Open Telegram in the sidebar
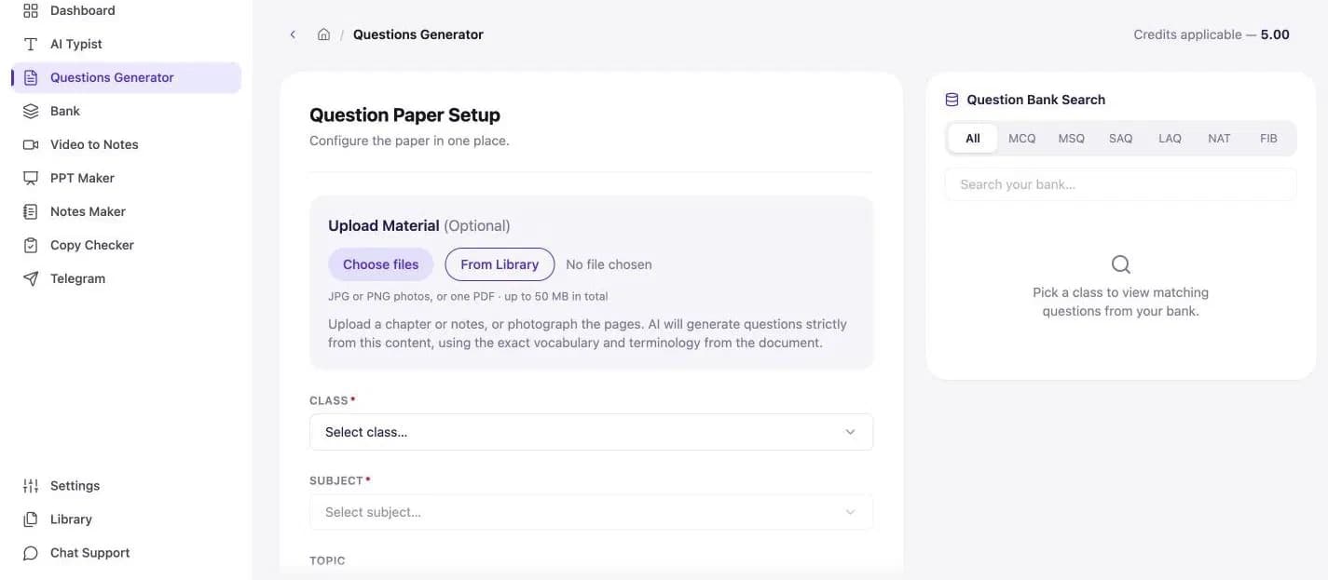Viewport: 1328px width, 580px height. pos(126,278)
